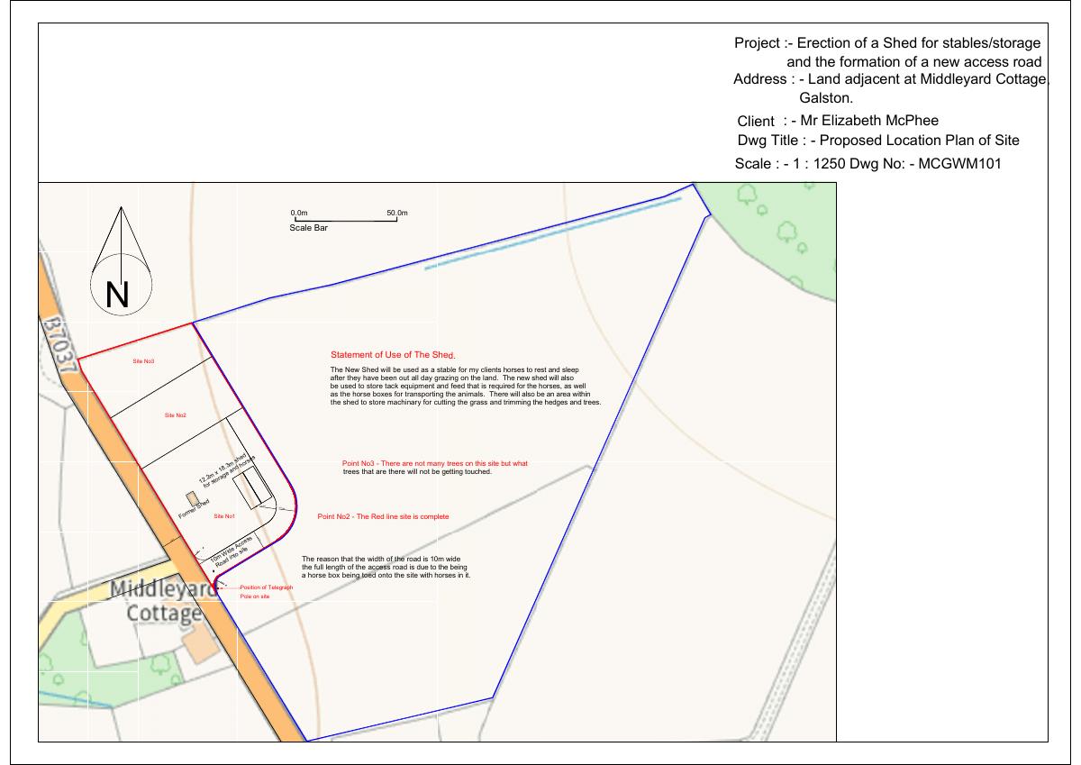1081x765 pixels.
Task: Click the 'Position of Telegraph' note
Action: (x=267, y=587)
